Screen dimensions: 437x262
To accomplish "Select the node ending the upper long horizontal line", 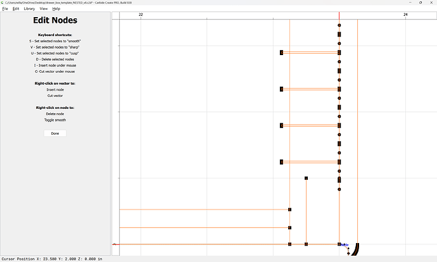I will pyautogui.click(x=289, y=209).
